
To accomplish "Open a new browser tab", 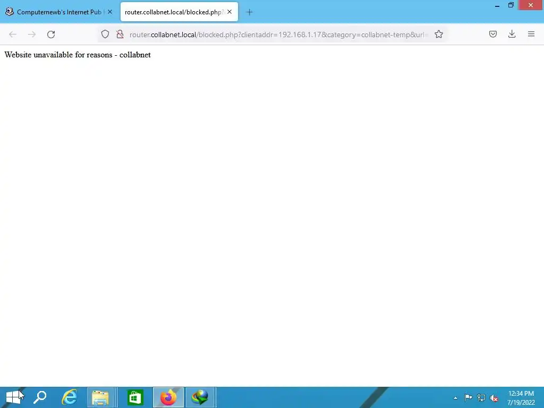I will [249, 12].
